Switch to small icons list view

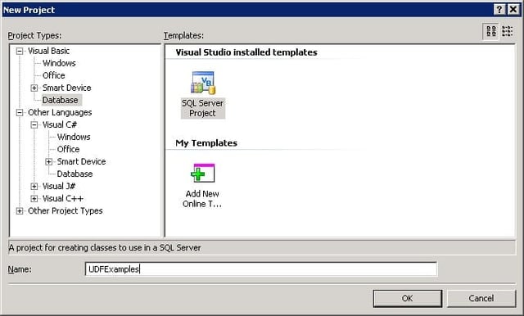(x=508, y=31)
